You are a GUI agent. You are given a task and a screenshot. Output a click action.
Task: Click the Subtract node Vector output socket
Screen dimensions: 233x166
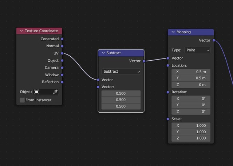pyautogui.click(x=144, y=61)
